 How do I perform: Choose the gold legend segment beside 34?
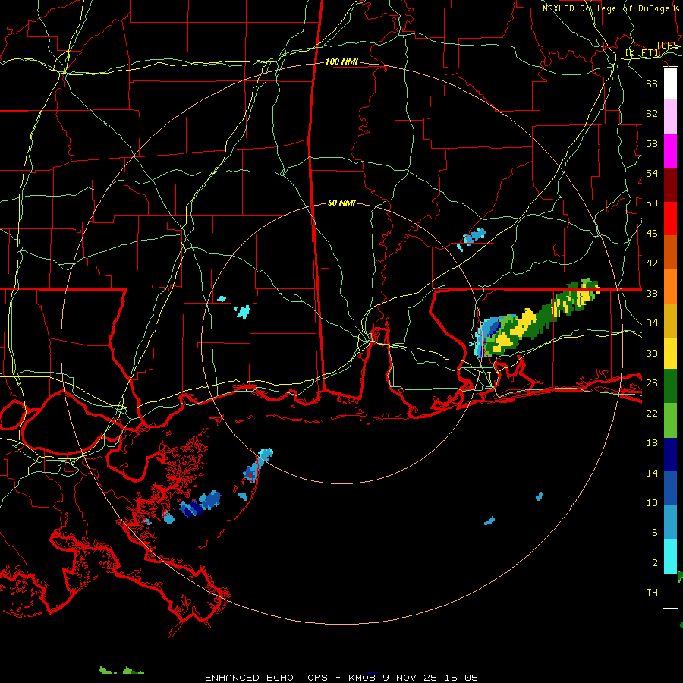(670, 321)
